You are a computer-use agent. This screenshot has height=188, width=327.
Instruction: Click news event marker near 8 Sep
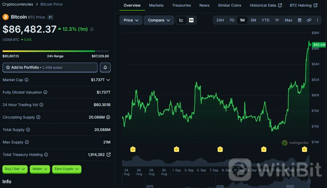coord(220,149)
